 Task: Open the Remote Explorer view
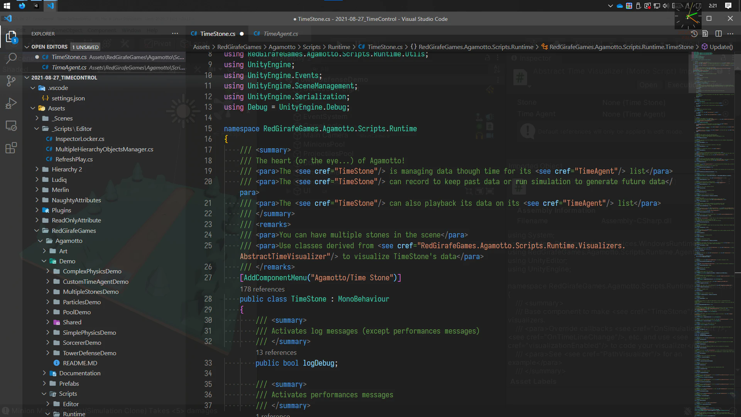[x=11, y=126]
